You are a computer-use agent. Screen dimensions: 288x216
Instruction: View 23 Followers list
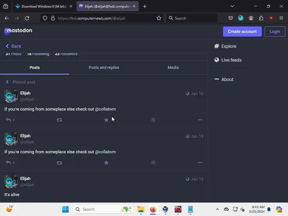(x=66, y=54)
